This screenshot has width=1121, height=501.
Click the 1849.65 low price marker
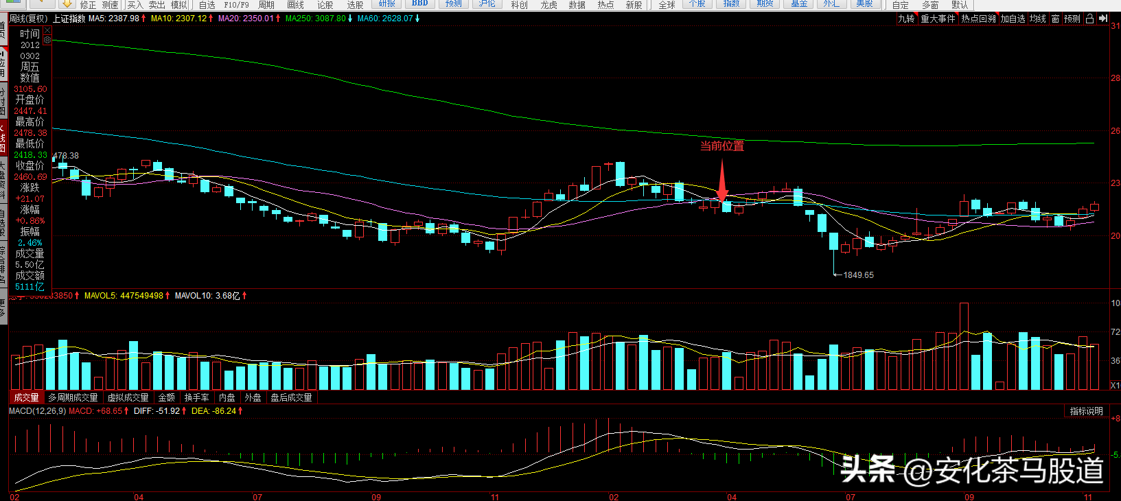pyautogui.click(x=858, y=275)
